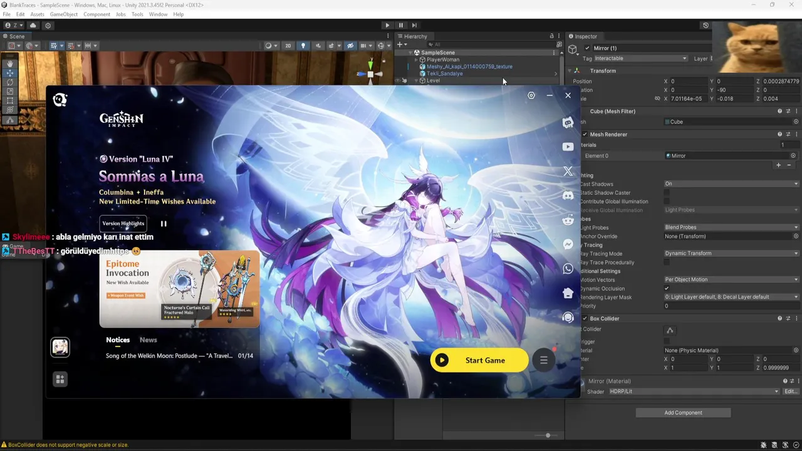Toggle the Box Collider enabled checkbox
This screenshot has height=451, width=802.
[x=585, y=318]
